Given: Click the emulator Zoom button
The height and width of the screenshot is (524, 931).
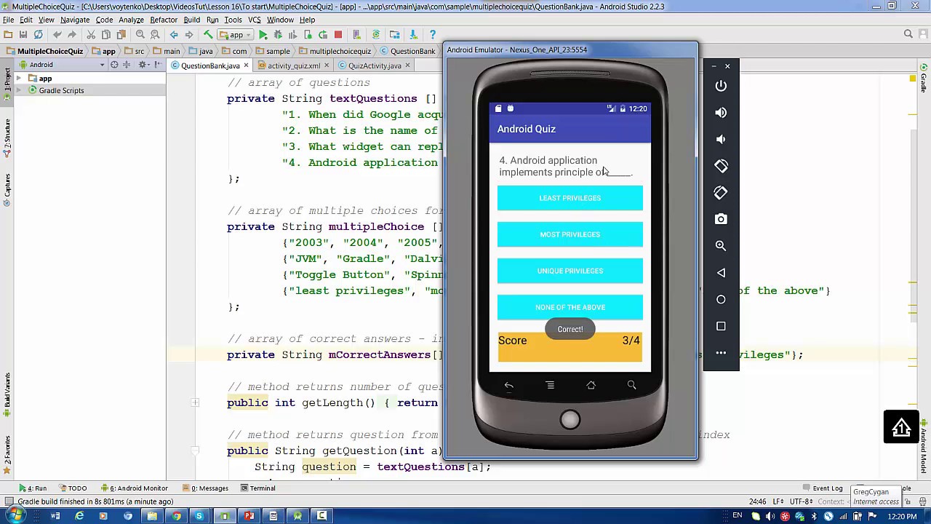Looking at the screenshot, I should (x=721, y=246).
